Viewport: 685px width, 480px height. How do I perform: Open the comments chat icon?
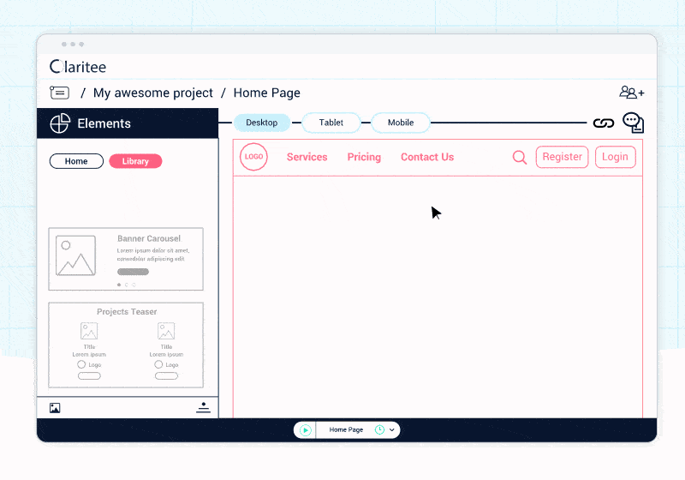tap(633, 123)
